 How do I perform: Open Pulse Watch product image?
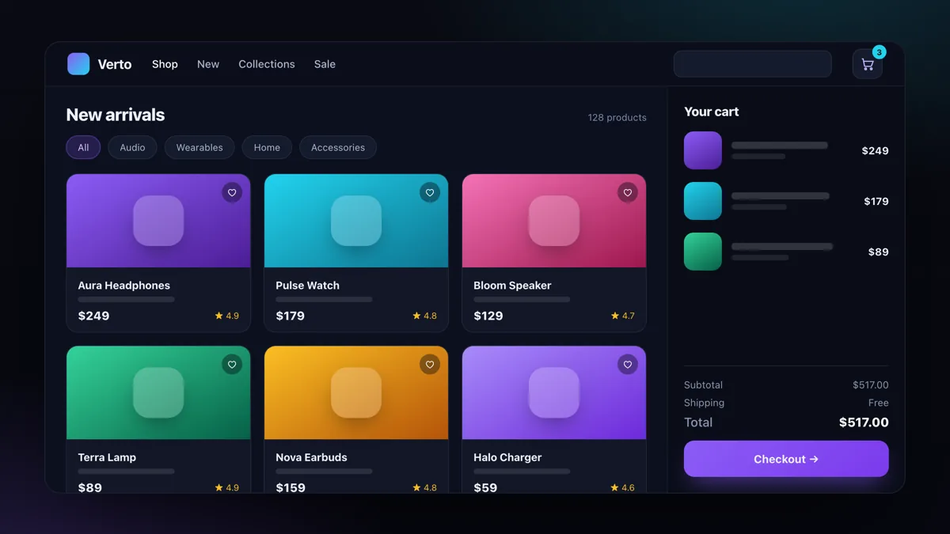click(356, 221)
